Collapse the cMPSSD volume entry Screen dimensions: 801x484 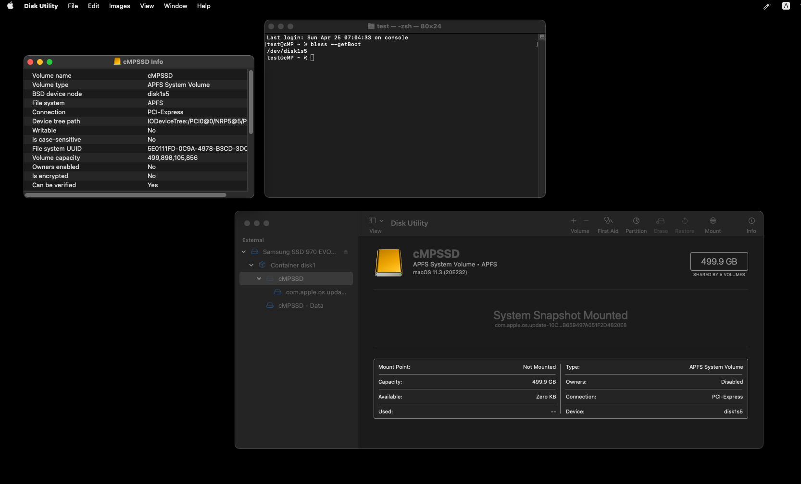(x=259, y=279)
